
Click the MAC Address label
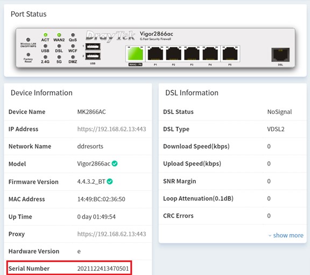(x=27, y=199)
